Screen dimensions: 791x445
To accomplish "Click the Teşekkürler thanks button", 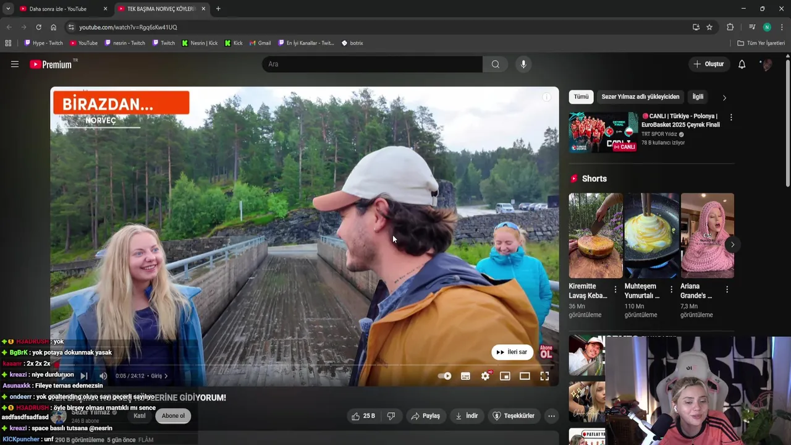I will coord(513,416).
